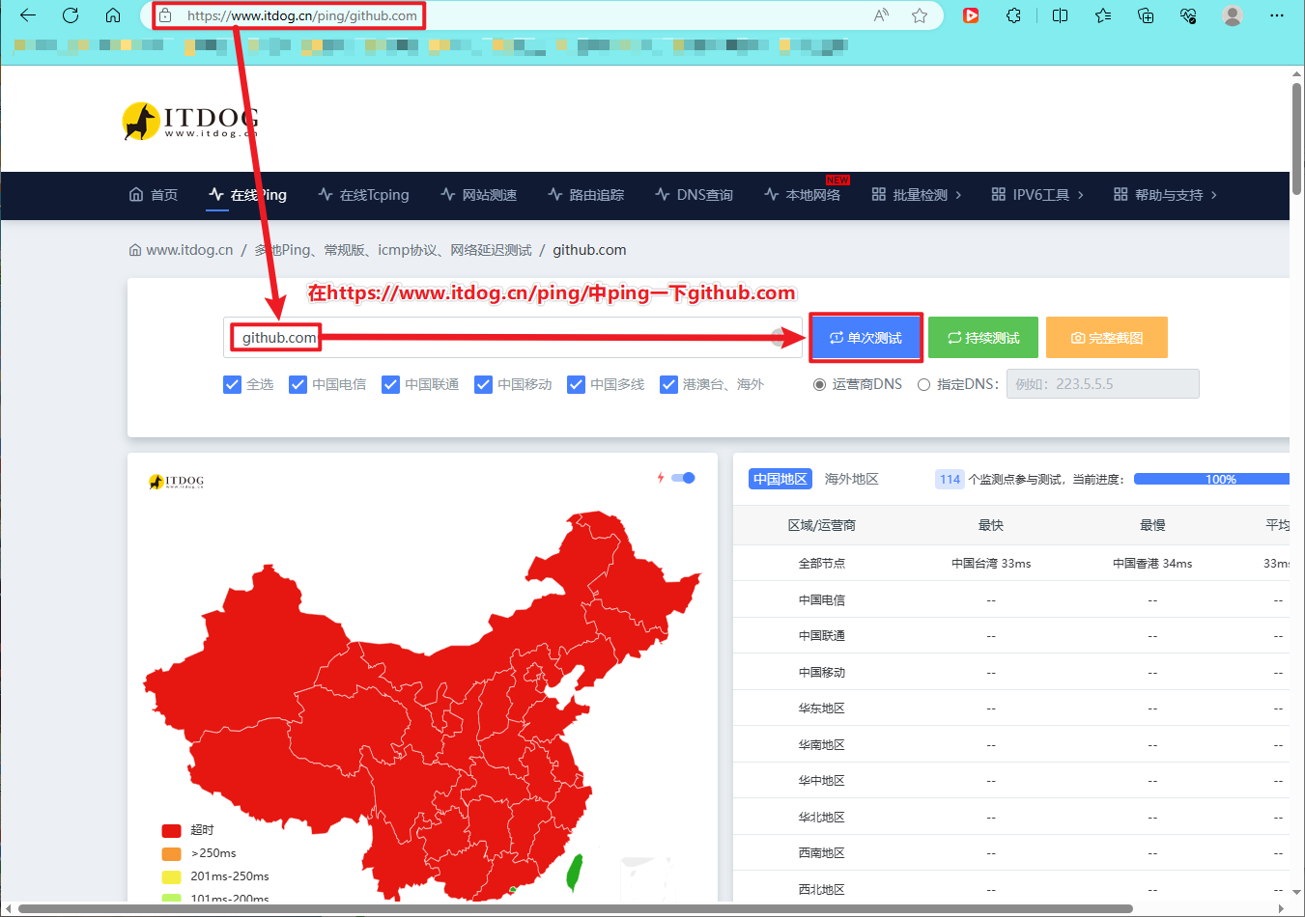The image size is (1305, 917).
Task: Click the clear icon in the domain field
Action: coord(779,338)
